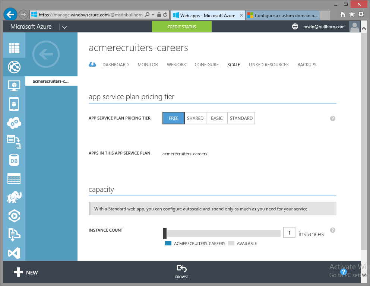Select the STANDARD pricing tier
The image size is (370, 286).
pyautogui.click(x=241, y=118)
